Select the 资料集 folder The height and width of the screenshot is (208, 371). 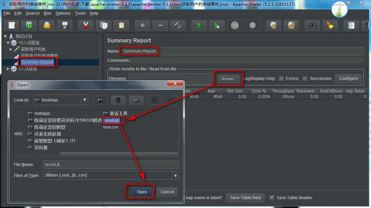[38, 148]
